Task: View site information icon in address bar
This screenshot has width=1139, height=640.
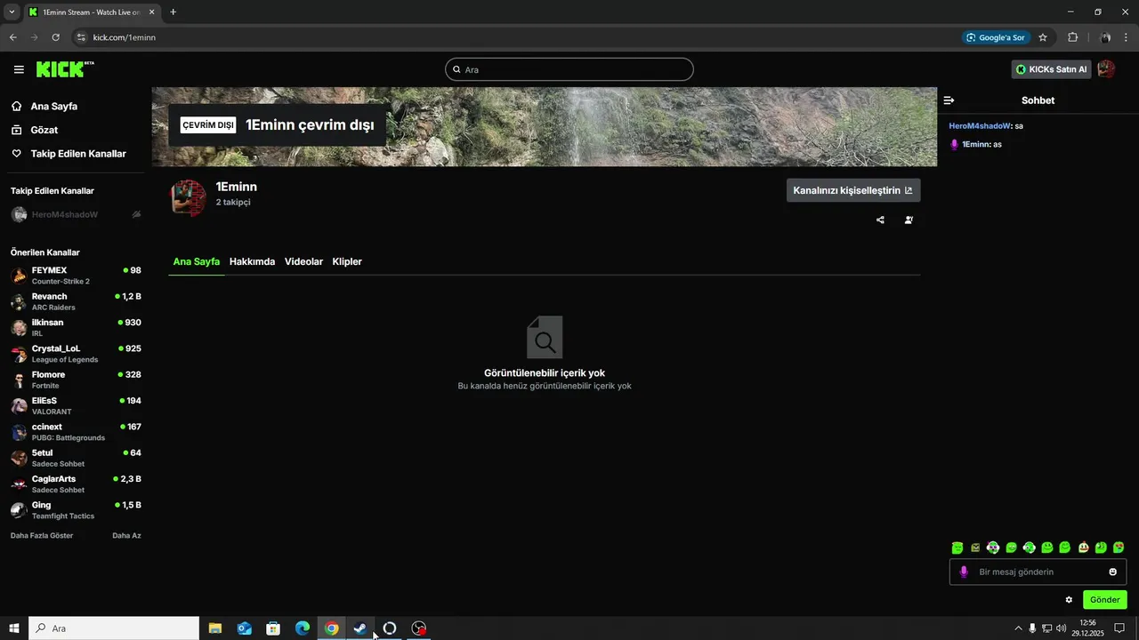Action: (x=81, y=37)
